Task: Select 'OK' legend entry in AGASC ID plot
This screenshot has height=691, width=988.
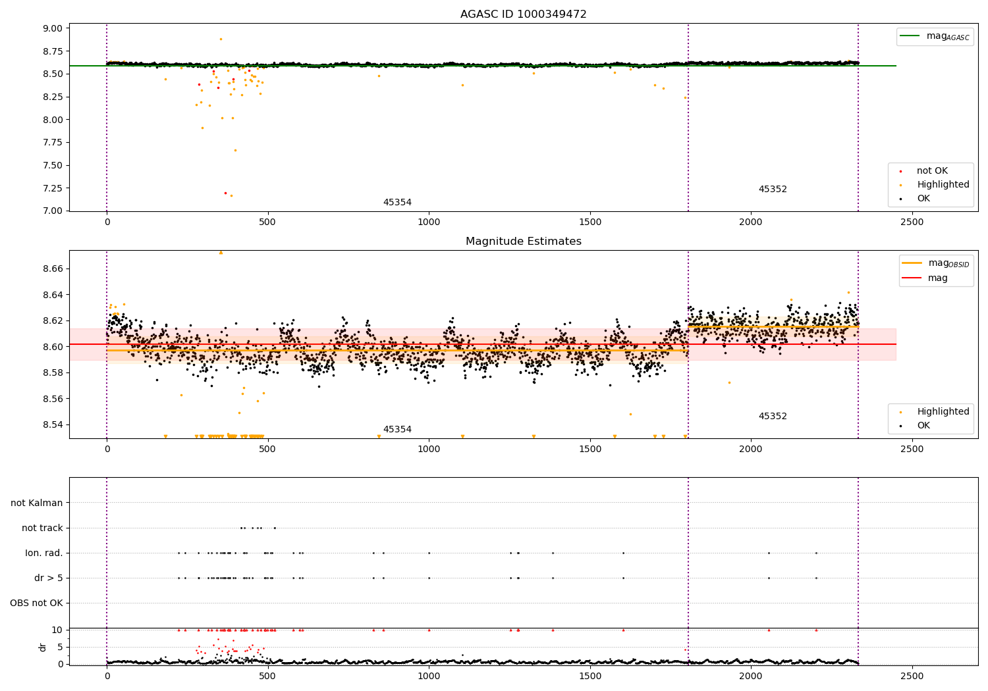Action: [923, 199]
